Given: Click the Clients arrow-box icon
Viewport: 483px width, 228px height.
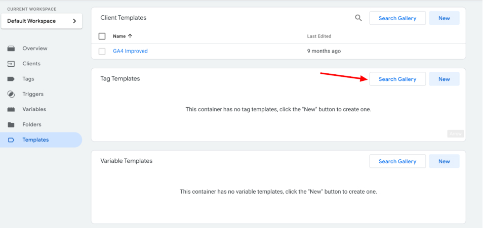Looking at the screenshot, I should click(x=11, y=64).
